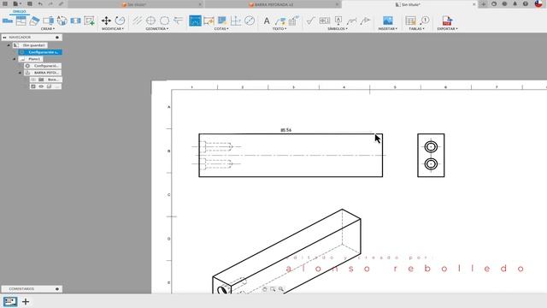Collapse the root document node in Navegador
This screenshot has width=547, height=308.
tap(9, 45)
